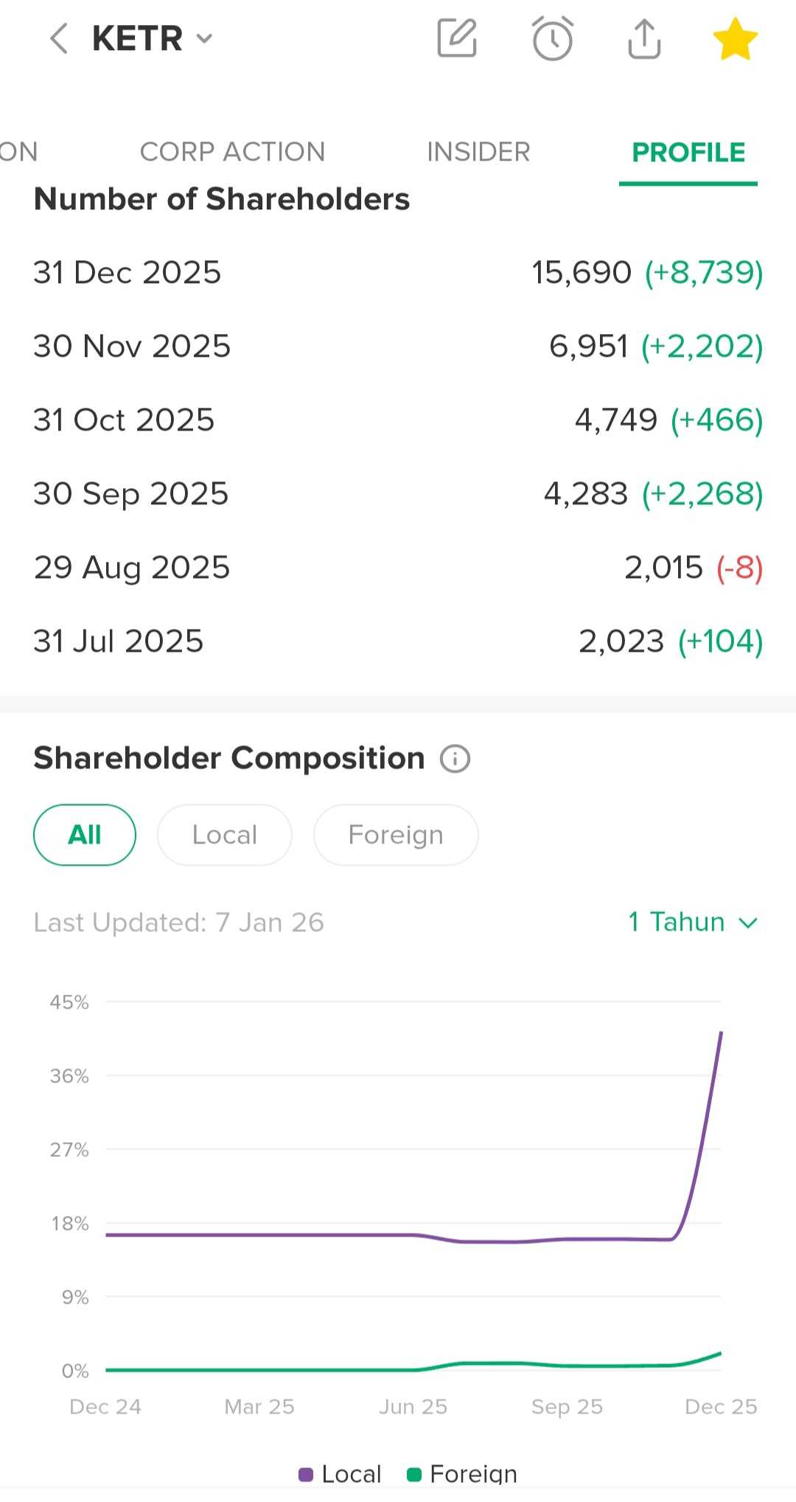Tap the green Foreign legend marker
This screenshot has width=796, height=1502.
(x=414, y=1474)
